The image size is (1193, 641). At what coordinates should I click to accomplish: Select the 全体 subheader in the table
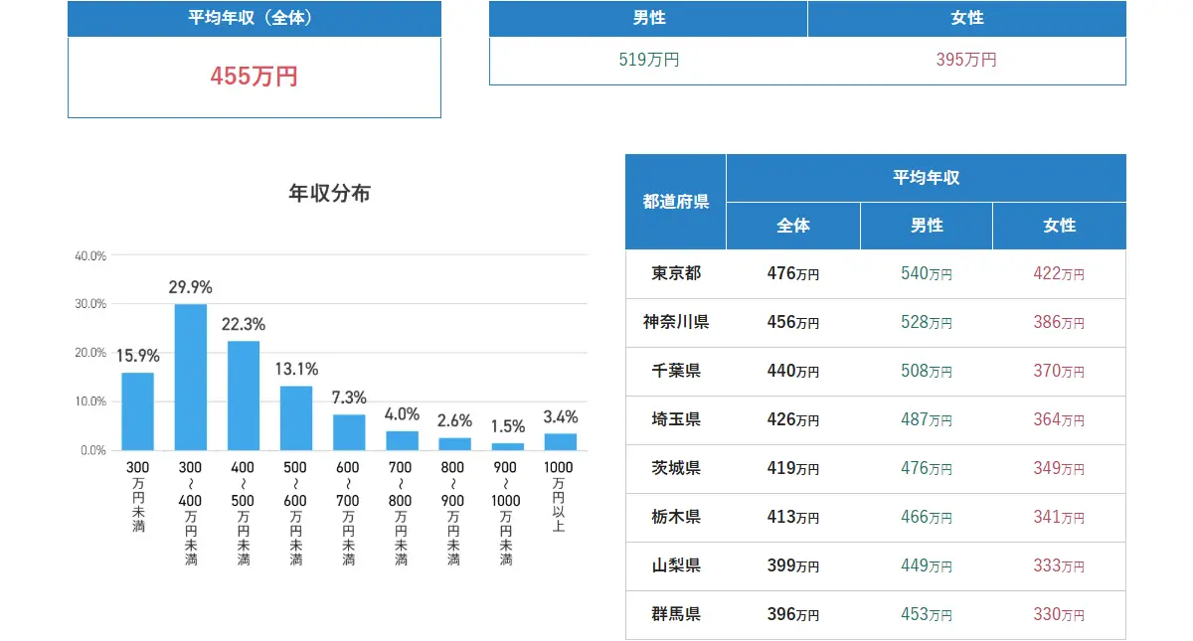(792, 226)
